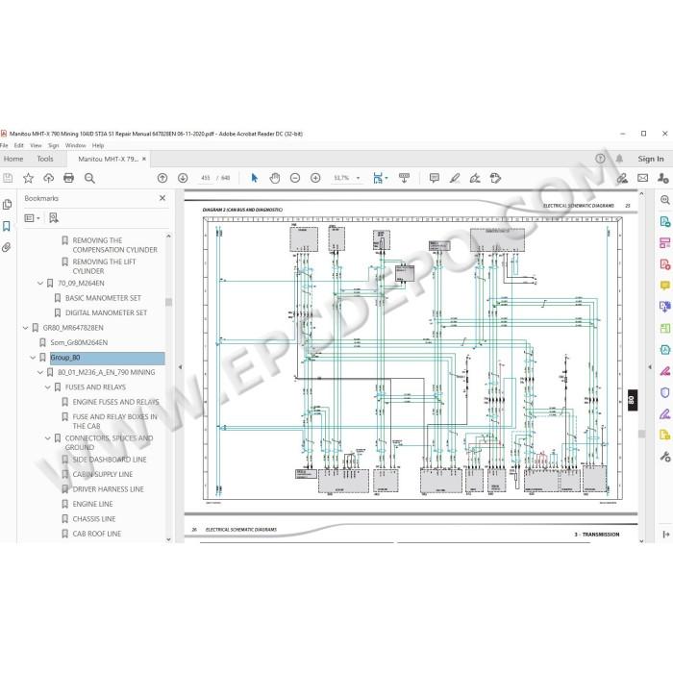
Task: Open the Protect shield tool in right pane
Action: point(665,392)
